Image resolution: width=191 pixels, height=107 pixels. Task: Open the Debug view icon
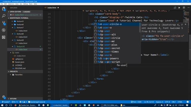4,30
